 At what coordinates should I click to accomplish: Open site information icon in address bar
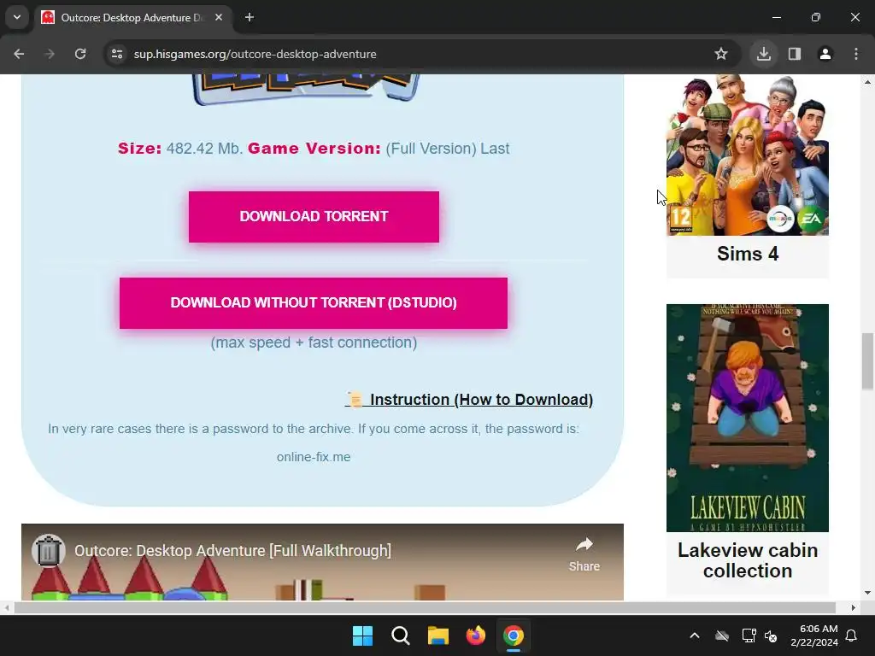117,54
